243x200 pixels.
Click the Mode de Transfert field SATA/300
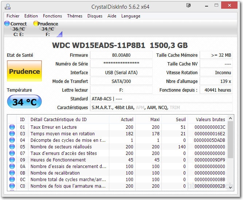pos(121,81)
